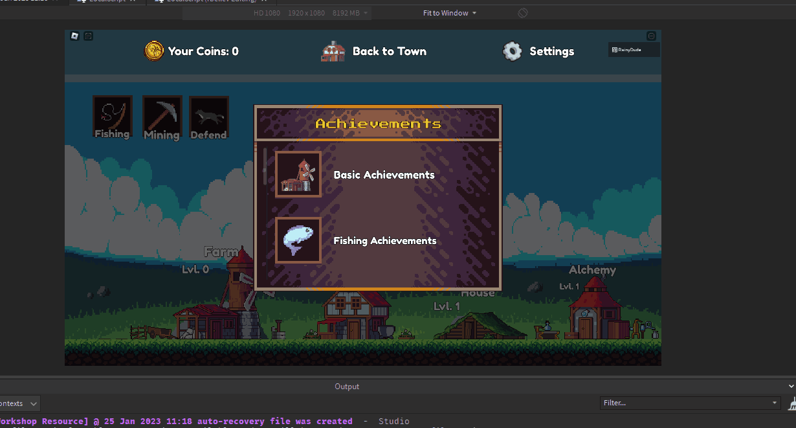Toggle the device rotation icon in the emulator bar
Screen dimensions: 796x428
pyautogui.click(x=523, y=13)
